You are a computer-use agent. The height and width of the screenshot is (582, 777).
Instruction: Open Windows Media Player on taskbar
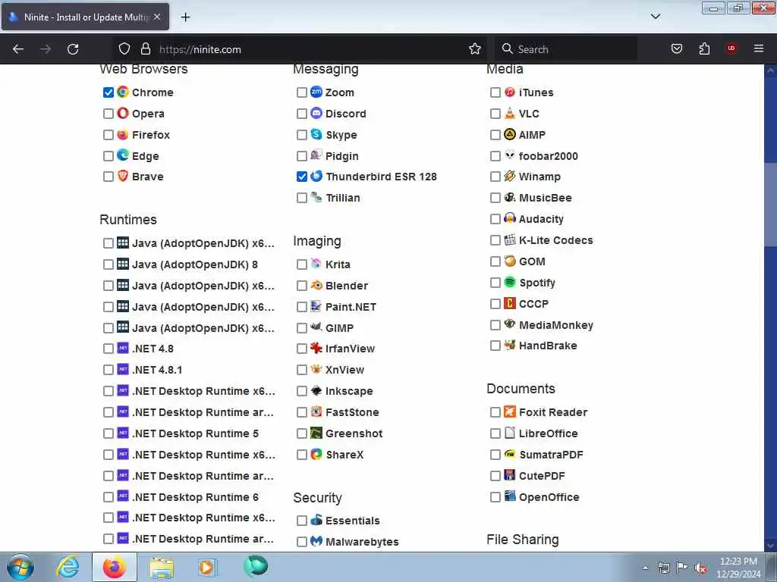tap(206, 568)
